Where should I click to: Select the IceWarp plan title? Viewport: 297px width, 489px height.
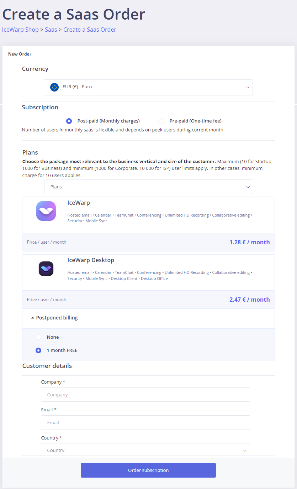coord(79,203)
